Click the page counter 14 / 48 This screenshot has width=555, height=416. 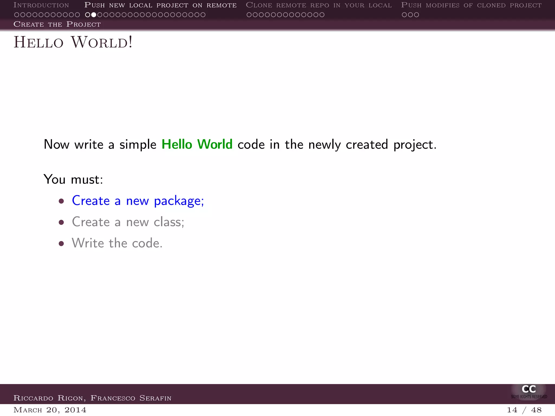pyautogui.click(x=524, y=410)
